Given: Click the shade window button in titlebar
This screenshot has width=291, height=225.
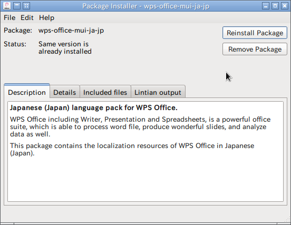Looking at the screenshot, I should [17, 6].
